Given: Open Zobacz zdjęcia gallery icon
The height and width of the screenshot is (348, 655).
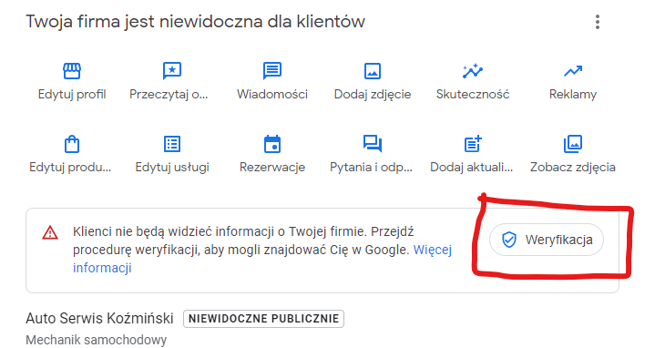Looking at the screenshot, I should tap(573, 144).
